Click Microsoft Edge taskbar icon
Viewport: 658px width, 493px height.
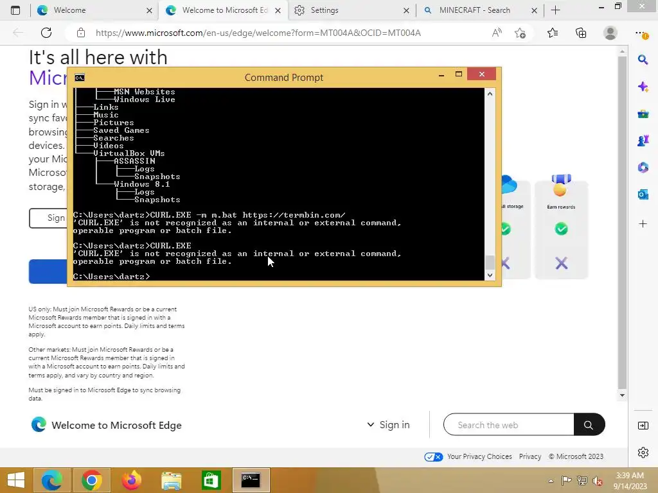[x=51, y=480]
